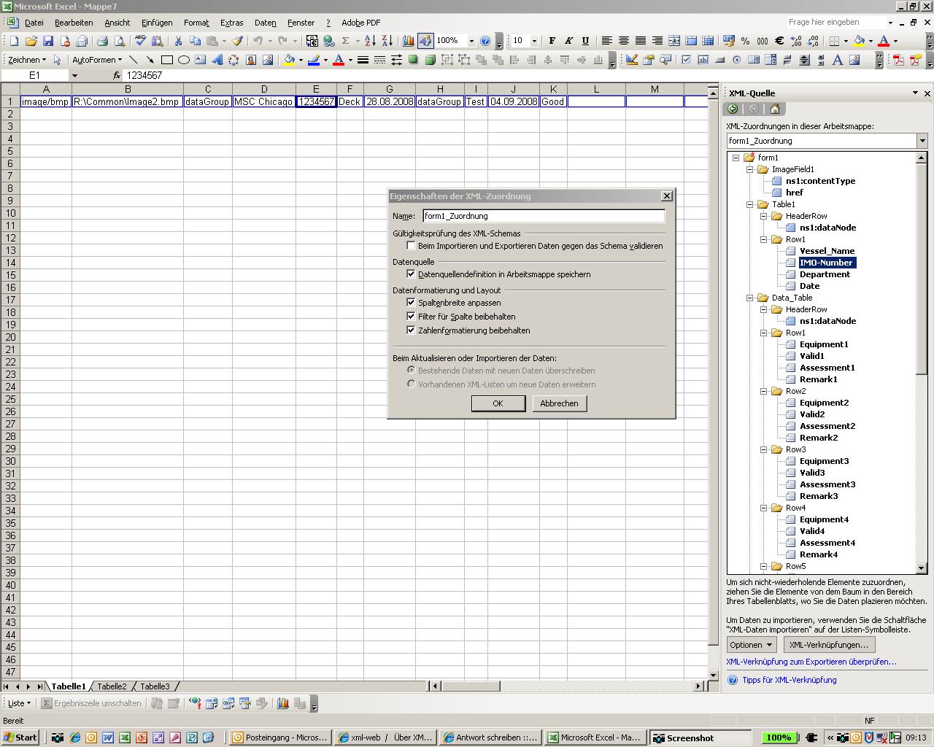This screenshot has height=747, width=934.
Task: Open the zoom percentage dropdown
Action: click(471, 41)
